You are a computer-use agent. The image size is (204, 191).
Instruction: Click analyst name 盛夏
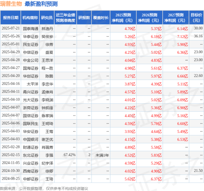[x=49, y=52]
